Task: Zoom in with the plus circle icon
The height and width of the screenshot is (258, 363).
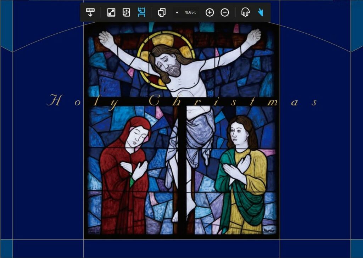Action: 210,12
